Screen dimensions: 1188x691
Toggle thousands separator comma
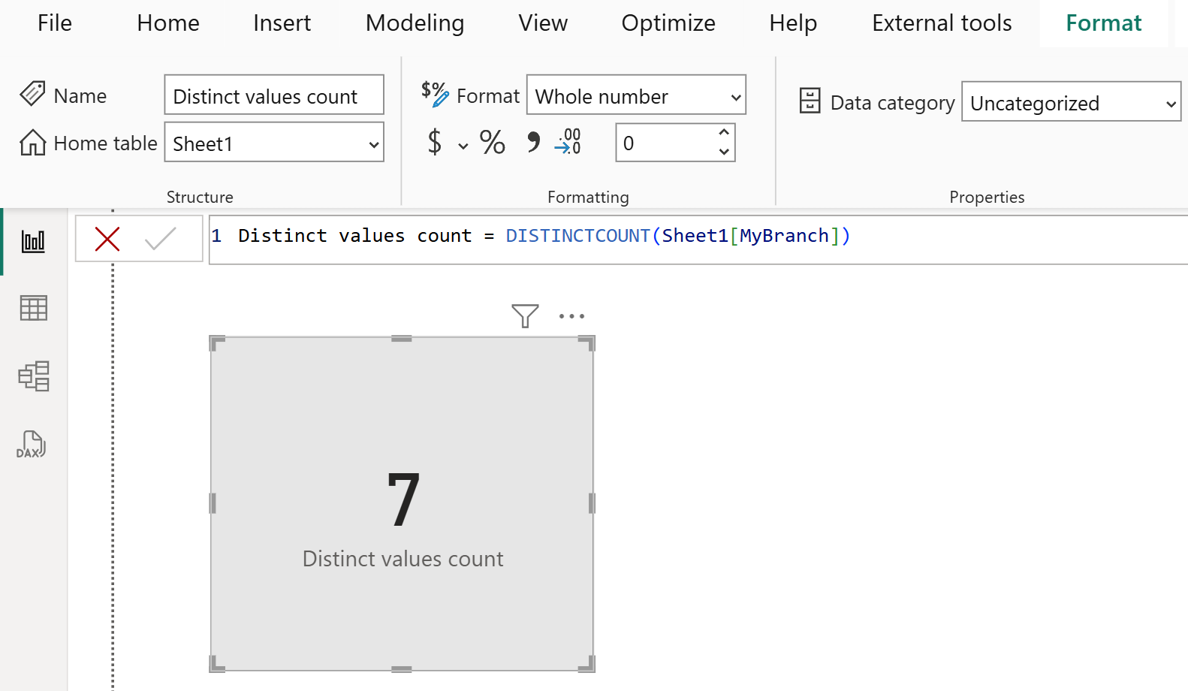point(533,142)
